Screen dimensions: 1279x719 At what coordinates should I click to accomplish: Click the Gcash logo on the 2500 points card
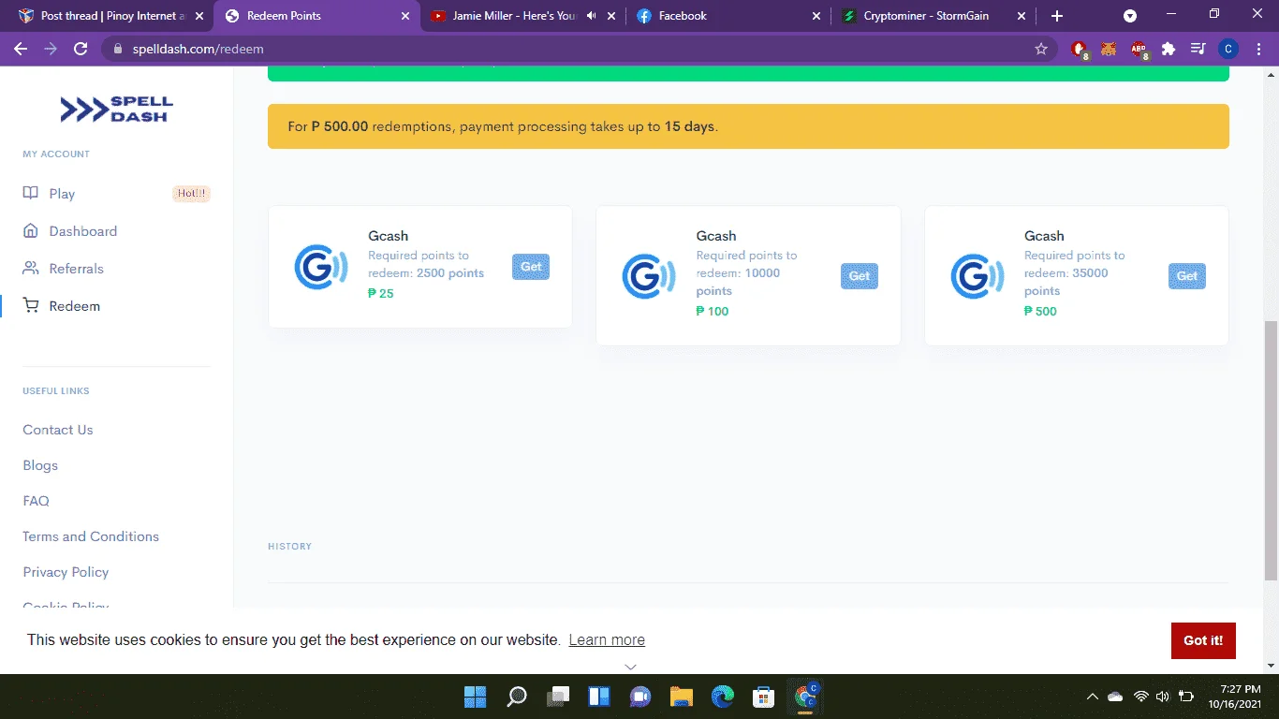pos(321,267)
